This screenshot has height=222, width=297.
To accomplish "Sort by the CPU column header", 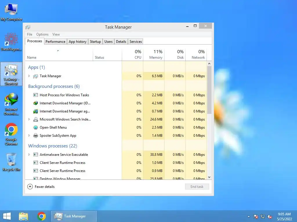I will click(x=132, y=55).
